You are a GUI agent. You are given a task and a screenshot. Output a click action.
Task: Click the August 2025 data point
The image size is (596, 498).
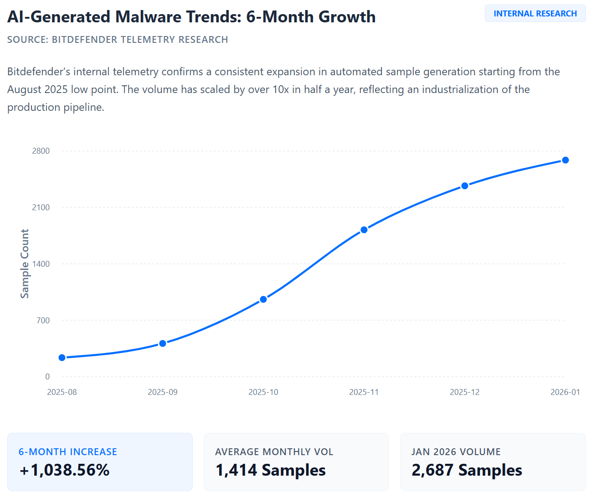[62, 358]
